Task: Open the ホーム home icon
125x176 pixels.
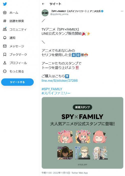Action: click(x=5, y=12)
